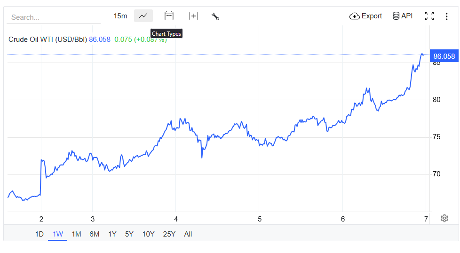Viewport: 460px width, 253px height.
Task: Click the 80 label on price axis
Action: pyautogui.click(x=436, y=100)
